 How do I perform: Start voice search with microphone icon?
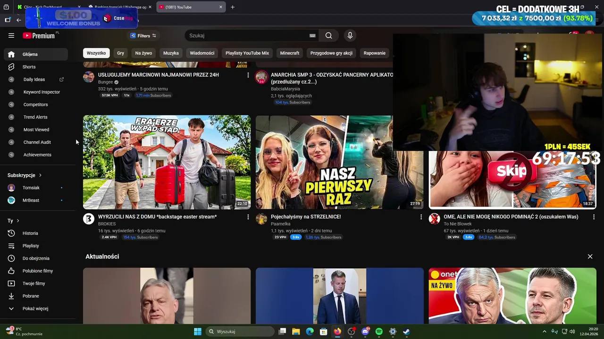(x=350, y=35)
